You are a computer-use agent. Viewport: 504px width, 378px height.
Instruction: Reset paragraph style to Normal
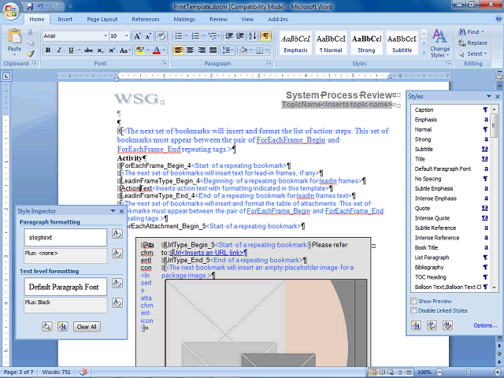(x=117, y=234)
